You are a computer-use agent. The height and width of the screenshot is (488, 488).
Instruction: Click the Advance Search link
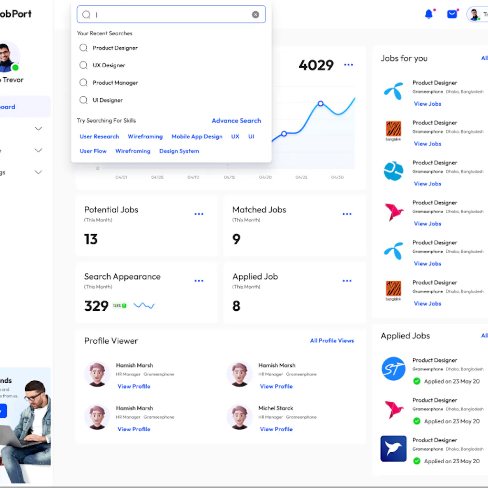pyautogui.click(x=236, y=121)
